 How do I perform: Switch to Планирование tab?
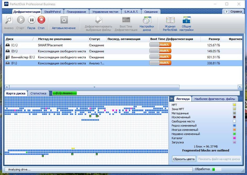(76, 12)
